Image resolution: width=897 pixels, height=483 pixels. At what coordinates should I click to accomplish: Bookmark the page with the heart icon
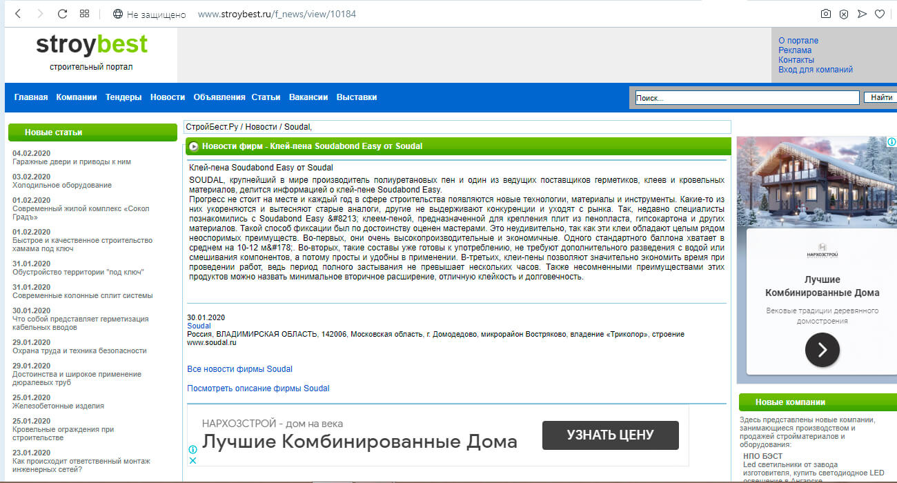point(880,14)
